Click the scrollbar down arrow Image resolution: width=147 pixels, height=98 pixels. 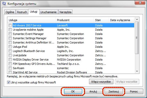[137, 71]
